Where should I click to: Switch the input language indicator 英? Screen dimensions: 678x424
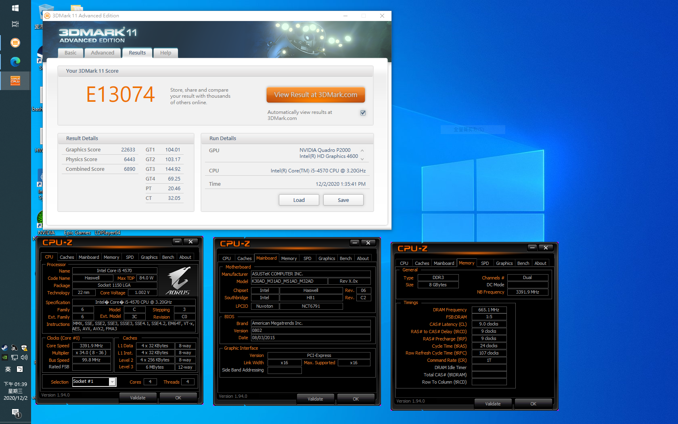[x=8, y=369]
